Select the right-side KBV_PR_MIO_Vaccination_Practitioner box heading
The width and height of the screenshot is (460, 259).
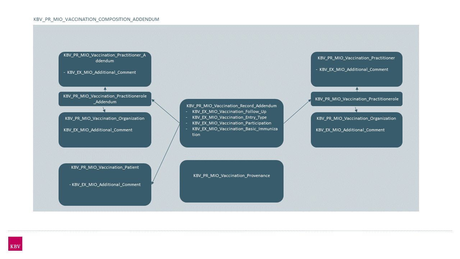[356, 58]
